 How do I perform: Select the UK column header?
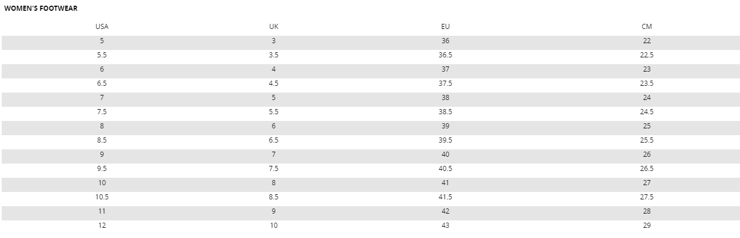coord(274,27)
